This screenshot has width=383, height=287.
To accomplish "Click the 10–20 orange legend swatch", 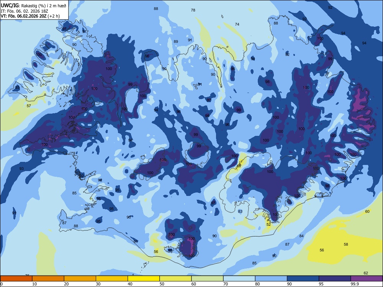I will pyautogui.click(x=48, y=279).
